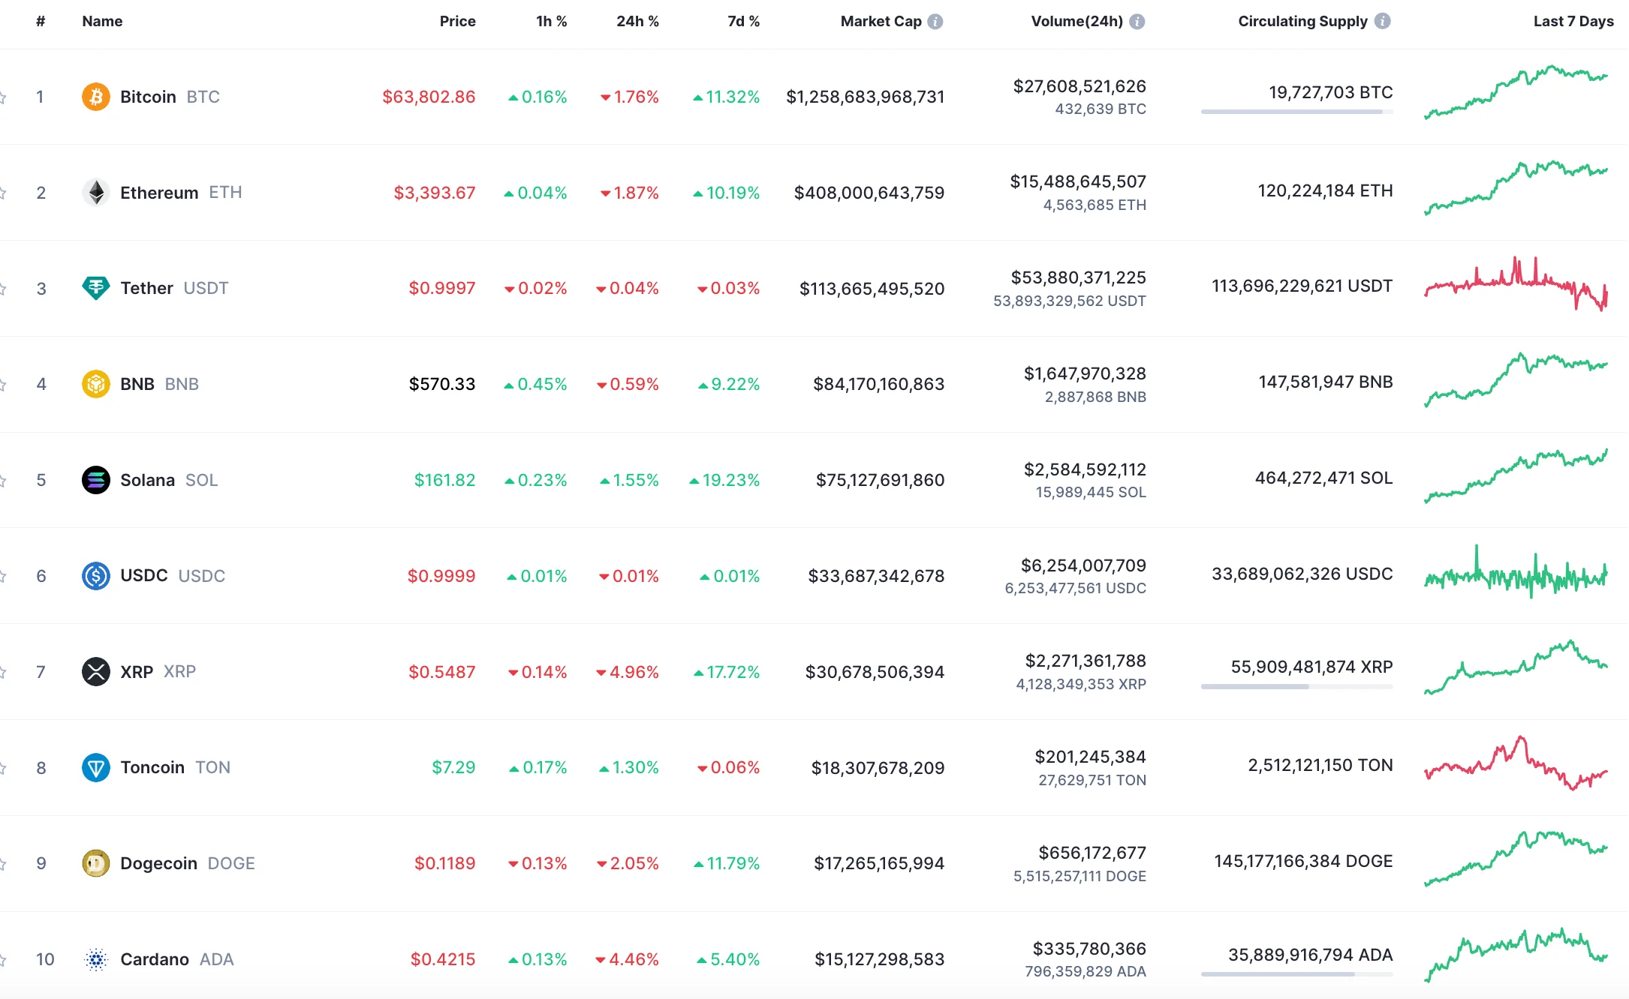Click the Circulating Supply info icon
1629x999 pixels.
[x=1382, y=21]
